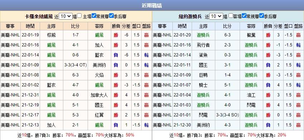Screen dimensions: 304x140
Task: Click 盤路 column header in Rangers table
Action: point(298,26)
